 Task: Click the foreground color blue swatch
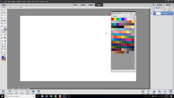3,57
